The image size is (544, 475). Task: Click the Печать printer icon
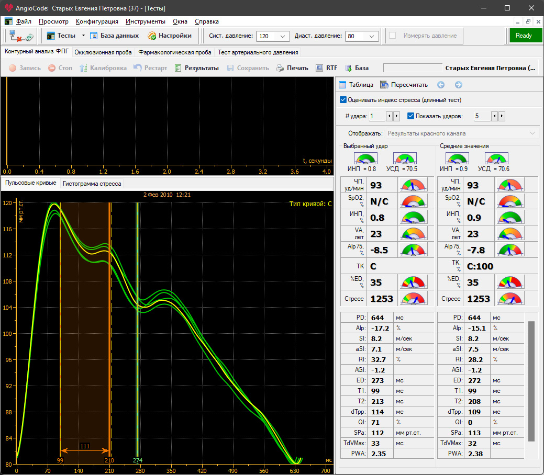tap(280, 68)
